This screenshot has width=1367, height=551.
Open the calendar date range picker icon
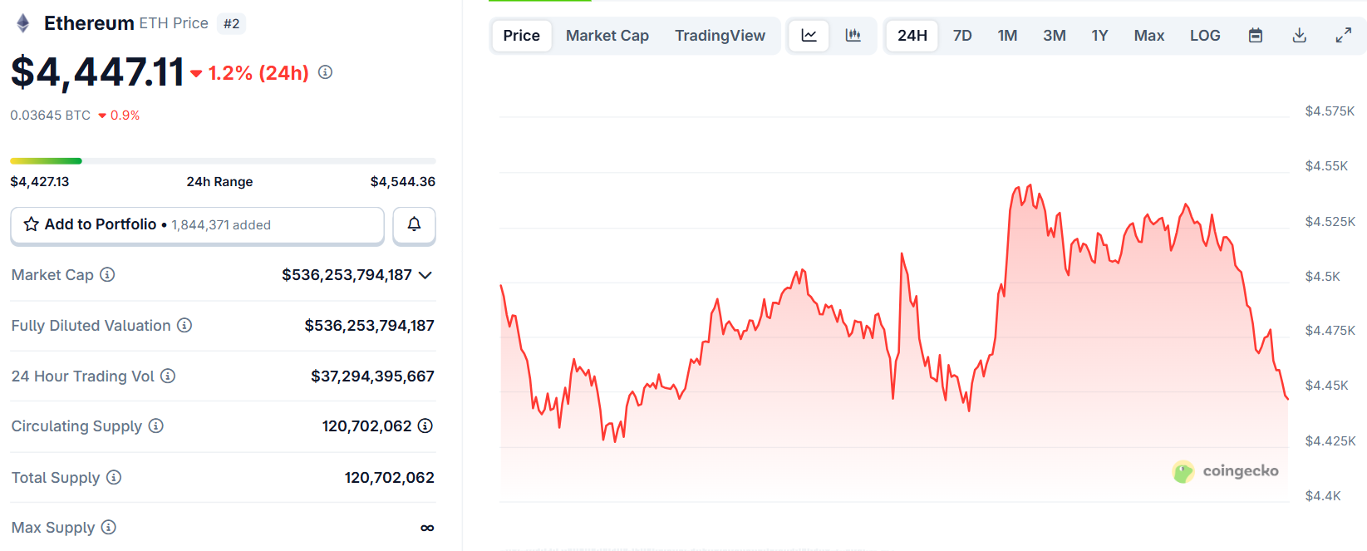coord(1256,36)
